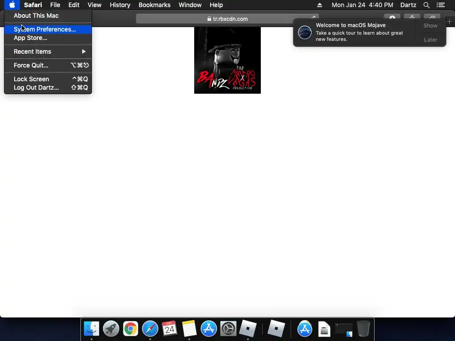Open the File menu
455x341 pixels.
tap(55, 5)
